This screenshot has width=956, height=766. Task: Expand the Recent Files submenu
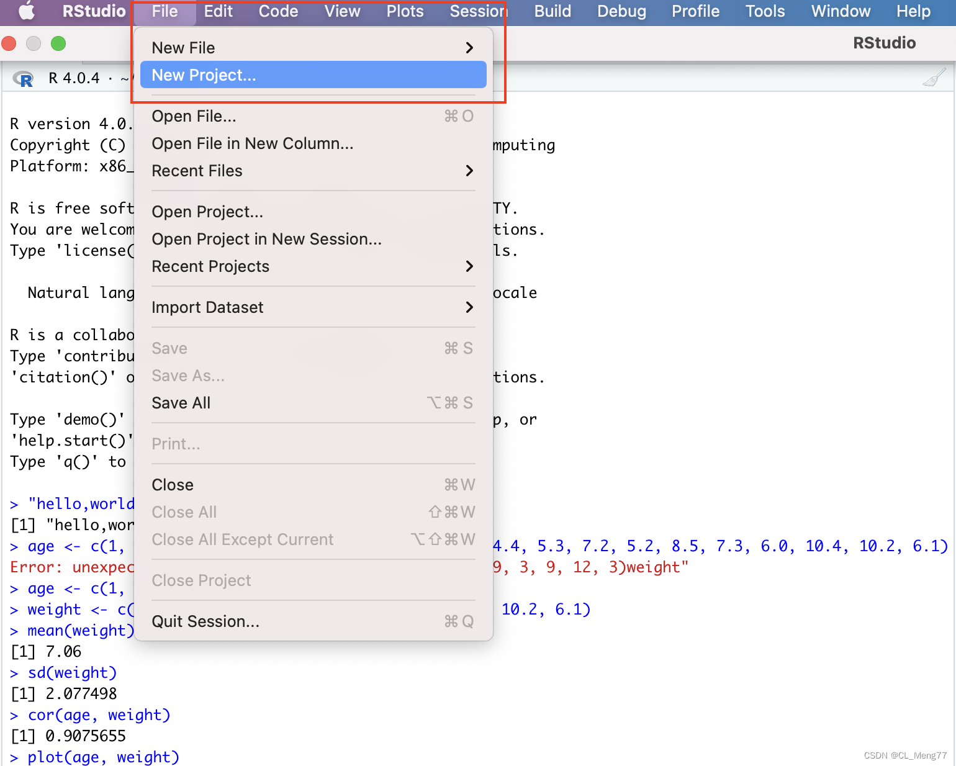click(x=313, y=171)
